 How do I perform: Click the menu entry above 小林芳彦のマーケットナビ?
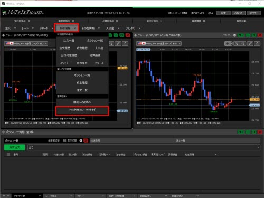[x=82, y=102]
